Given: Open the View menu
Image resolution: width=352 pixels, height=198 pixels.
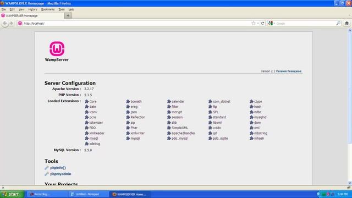Looking at the screenshot, I should coord(21,9).
